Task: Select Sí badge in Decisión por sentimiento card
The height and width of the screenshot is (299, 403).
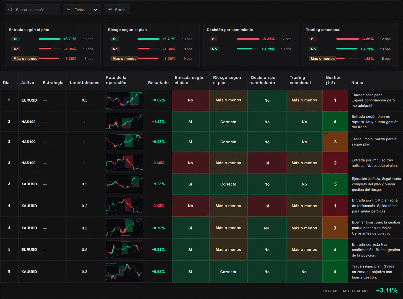Action: 214,39
